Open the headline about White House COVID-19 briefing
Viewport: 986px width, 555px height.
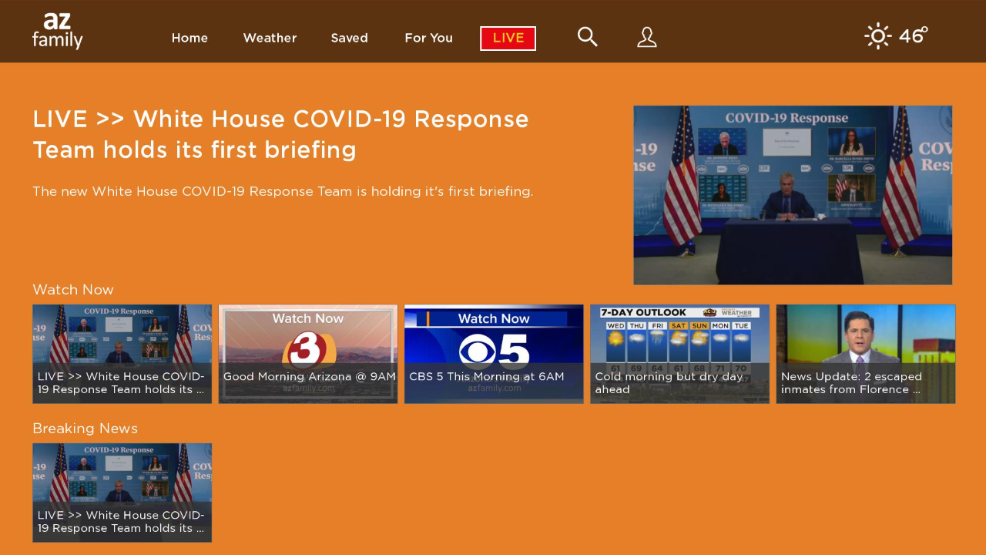280,134
